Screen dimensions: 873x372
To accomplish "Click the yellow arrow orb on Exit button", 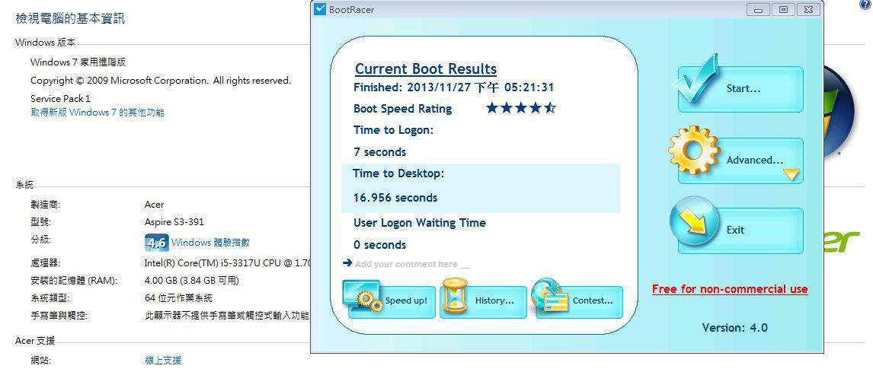I will 695,222.
